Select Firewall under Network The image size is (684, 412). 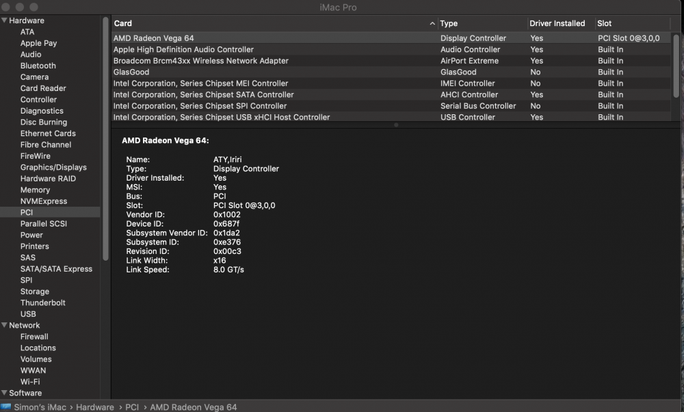(x=34, y=337)
